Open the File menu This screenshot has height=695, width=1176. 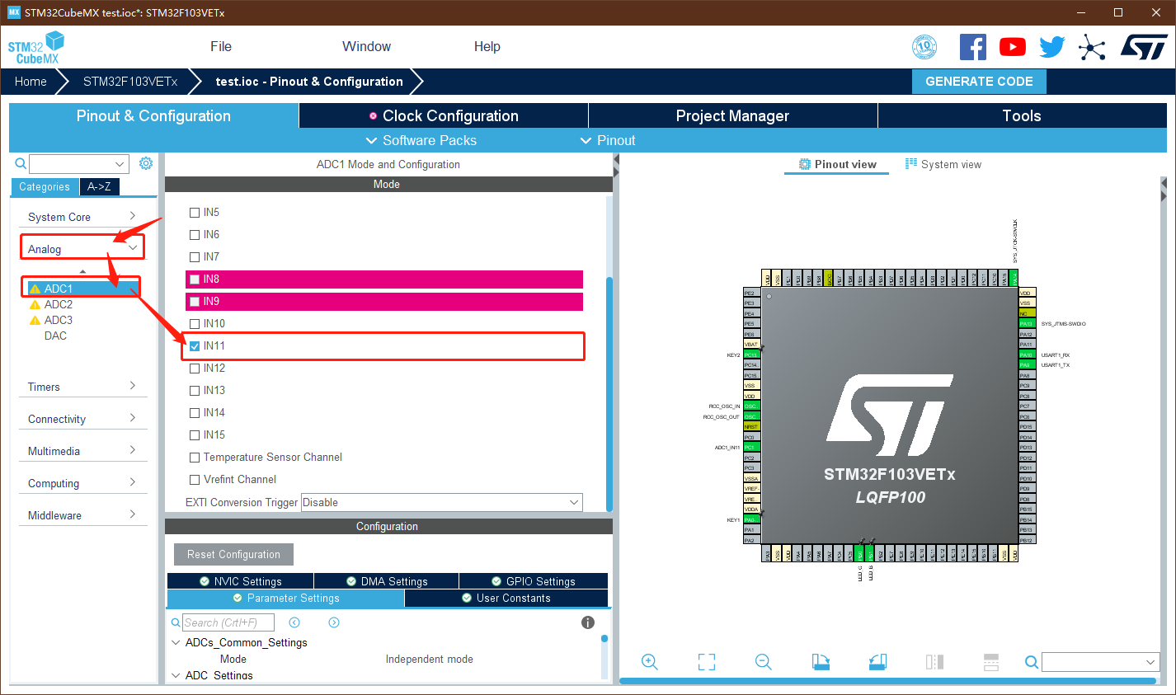pyautogui.click(x=221, y=47)
